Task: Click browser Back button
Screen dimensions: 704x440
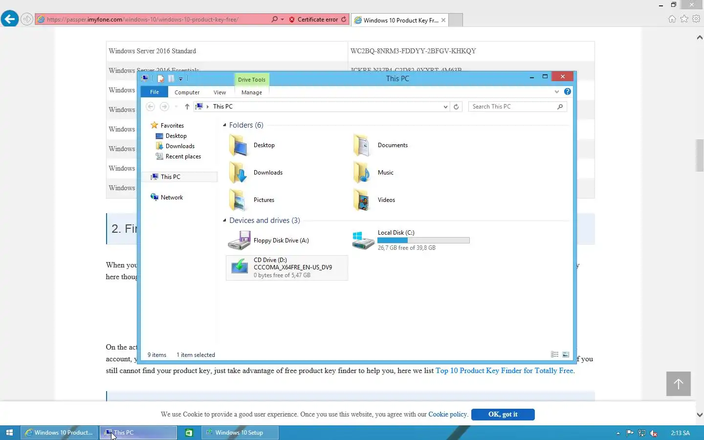Action: [x=9, y=19]
